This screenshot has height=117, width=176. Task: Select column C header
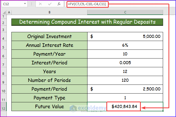pos(125,12)
